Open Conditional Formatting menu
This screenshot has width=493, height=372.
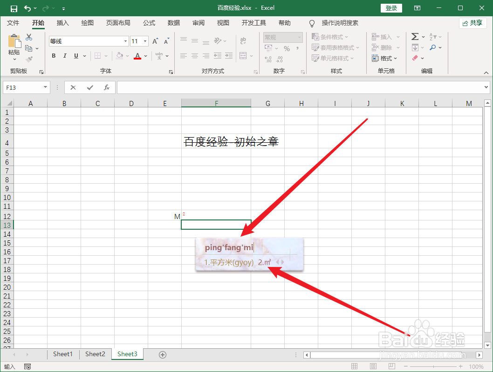330,37
